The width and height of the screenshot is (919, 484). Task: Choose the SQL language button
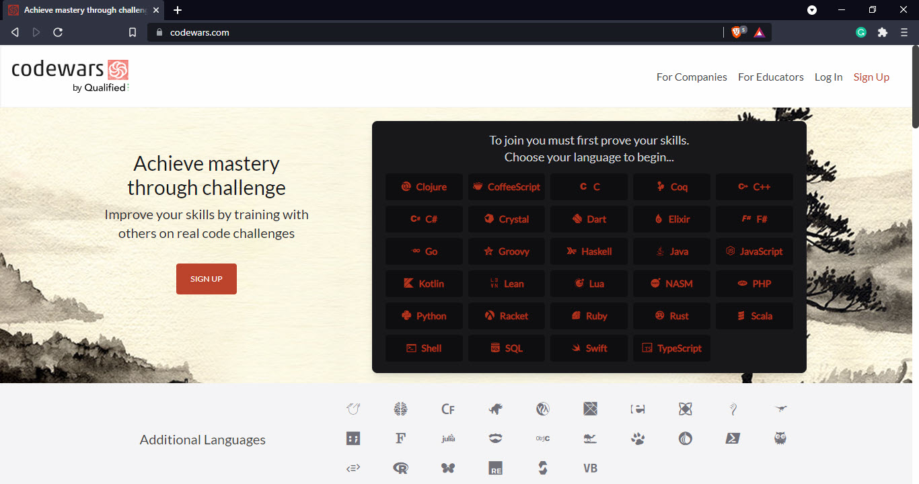[507, 348]
